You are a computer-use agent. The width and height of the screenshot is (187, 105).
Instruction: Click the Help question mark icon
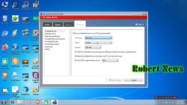pos(136,24)
